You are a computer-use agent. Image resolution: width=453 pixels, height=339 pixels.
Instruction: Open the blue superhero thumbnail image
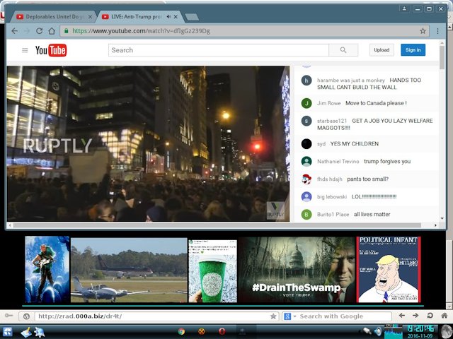click(47, 269)
